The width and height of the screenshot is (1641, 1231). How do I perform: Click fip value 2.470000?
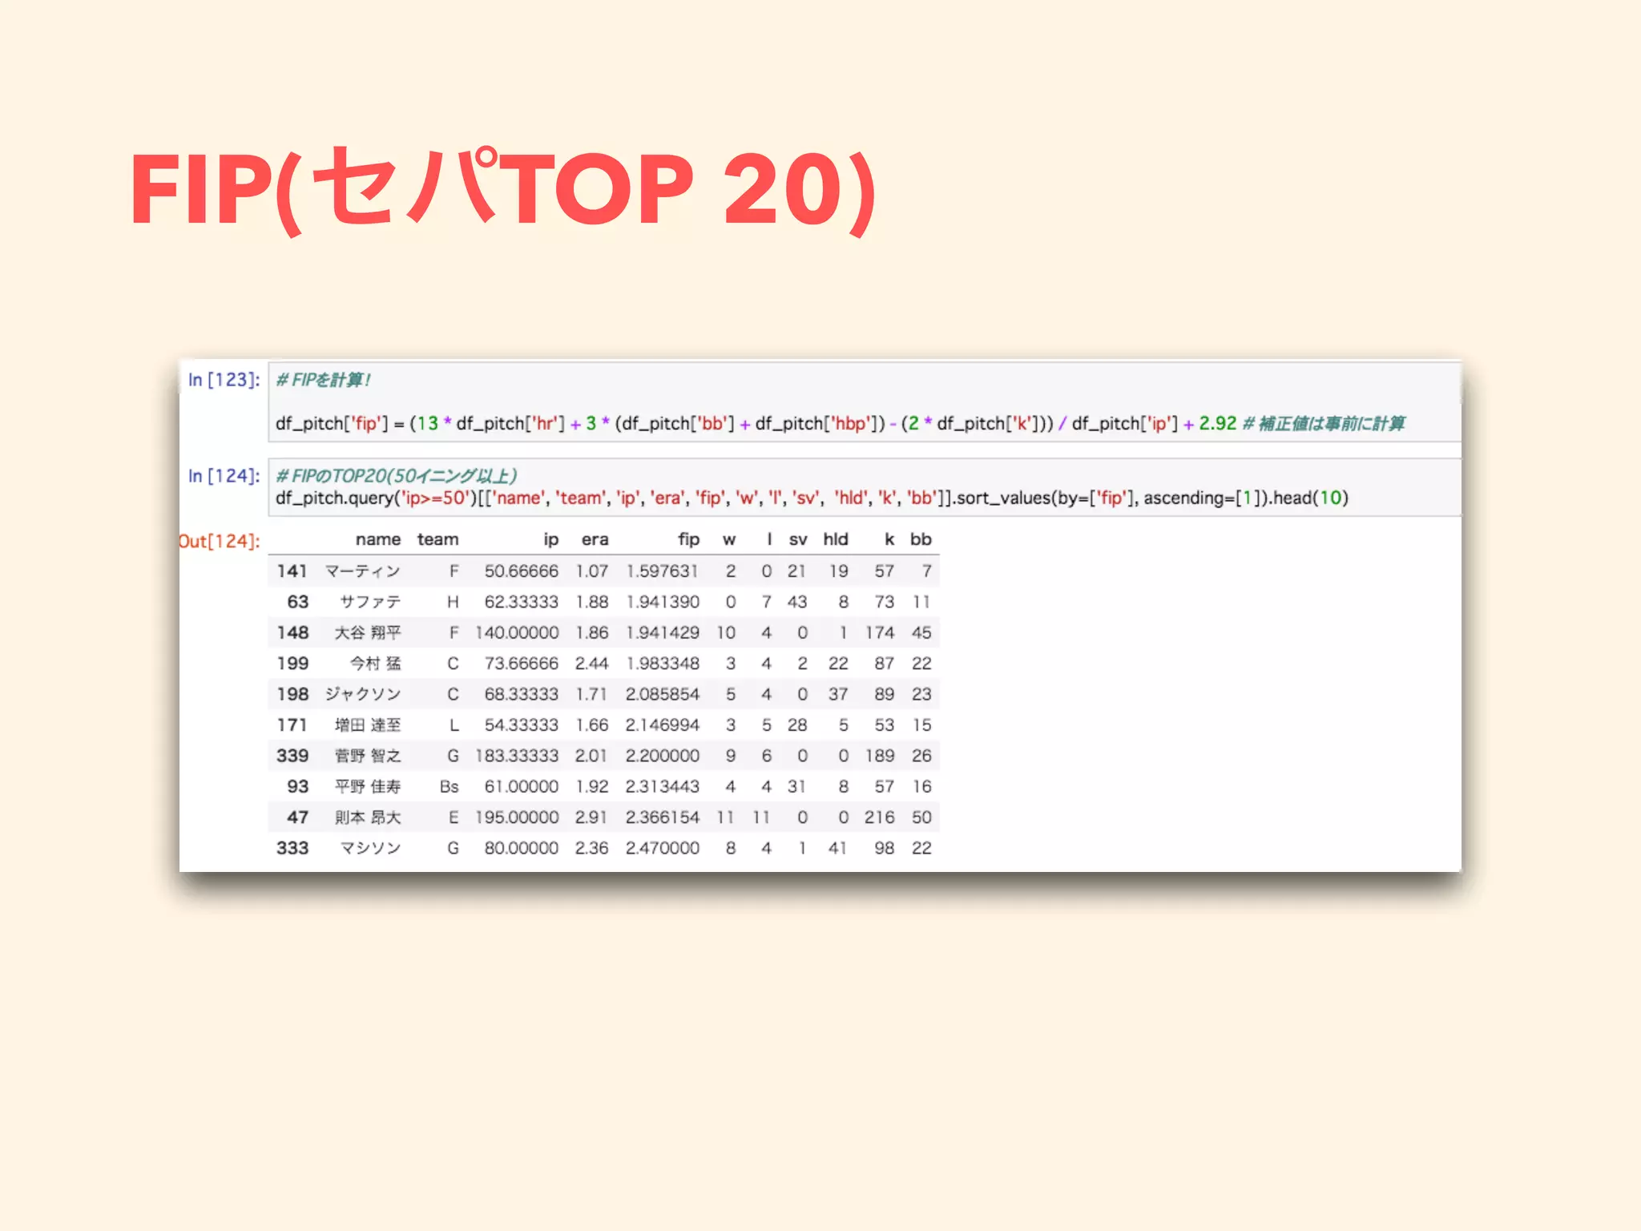662,848
